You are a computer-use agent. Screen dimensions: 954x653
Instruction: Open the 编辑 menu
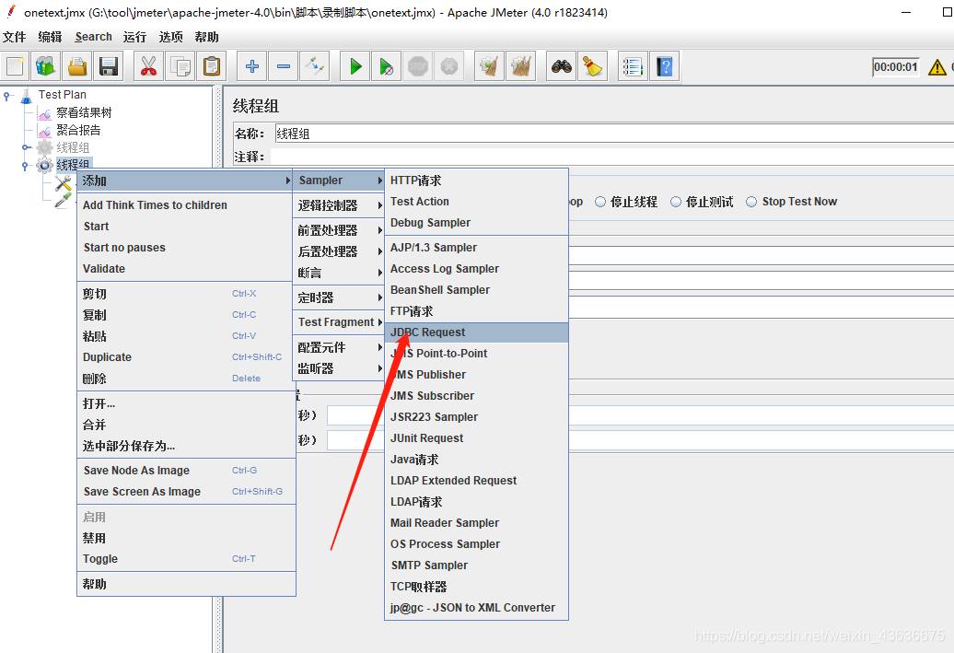point(50,37)
